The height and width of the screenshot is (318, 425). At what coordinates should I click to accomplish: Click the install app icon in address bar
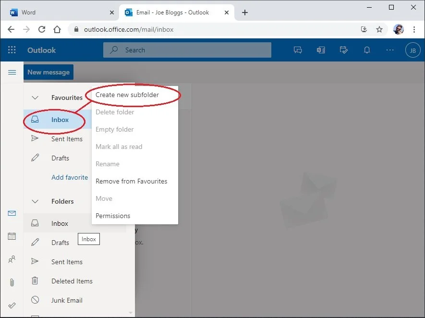(364, 29)
